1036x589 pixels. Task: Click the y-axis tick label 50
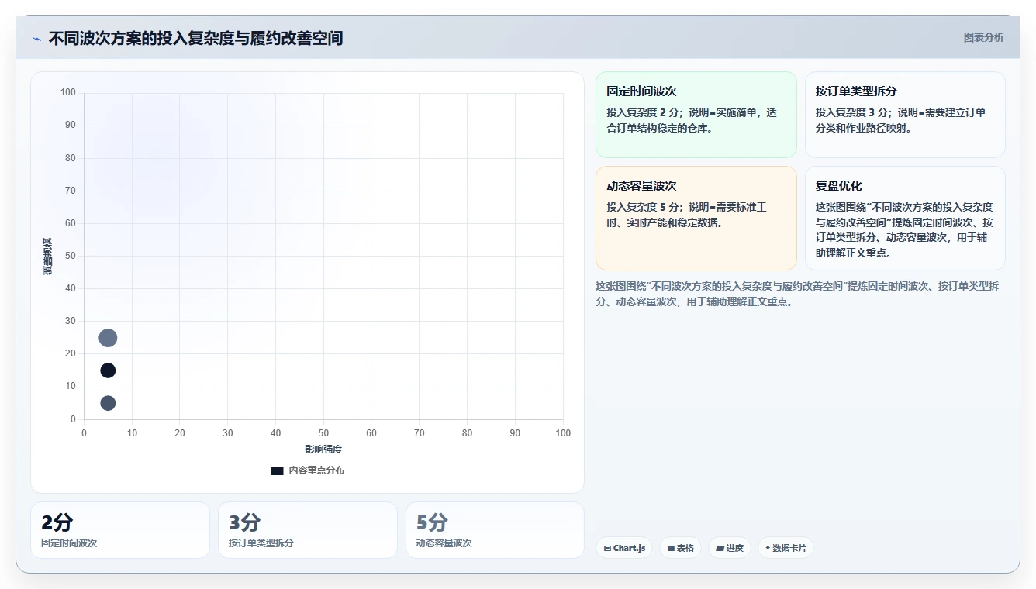[71, 256]
